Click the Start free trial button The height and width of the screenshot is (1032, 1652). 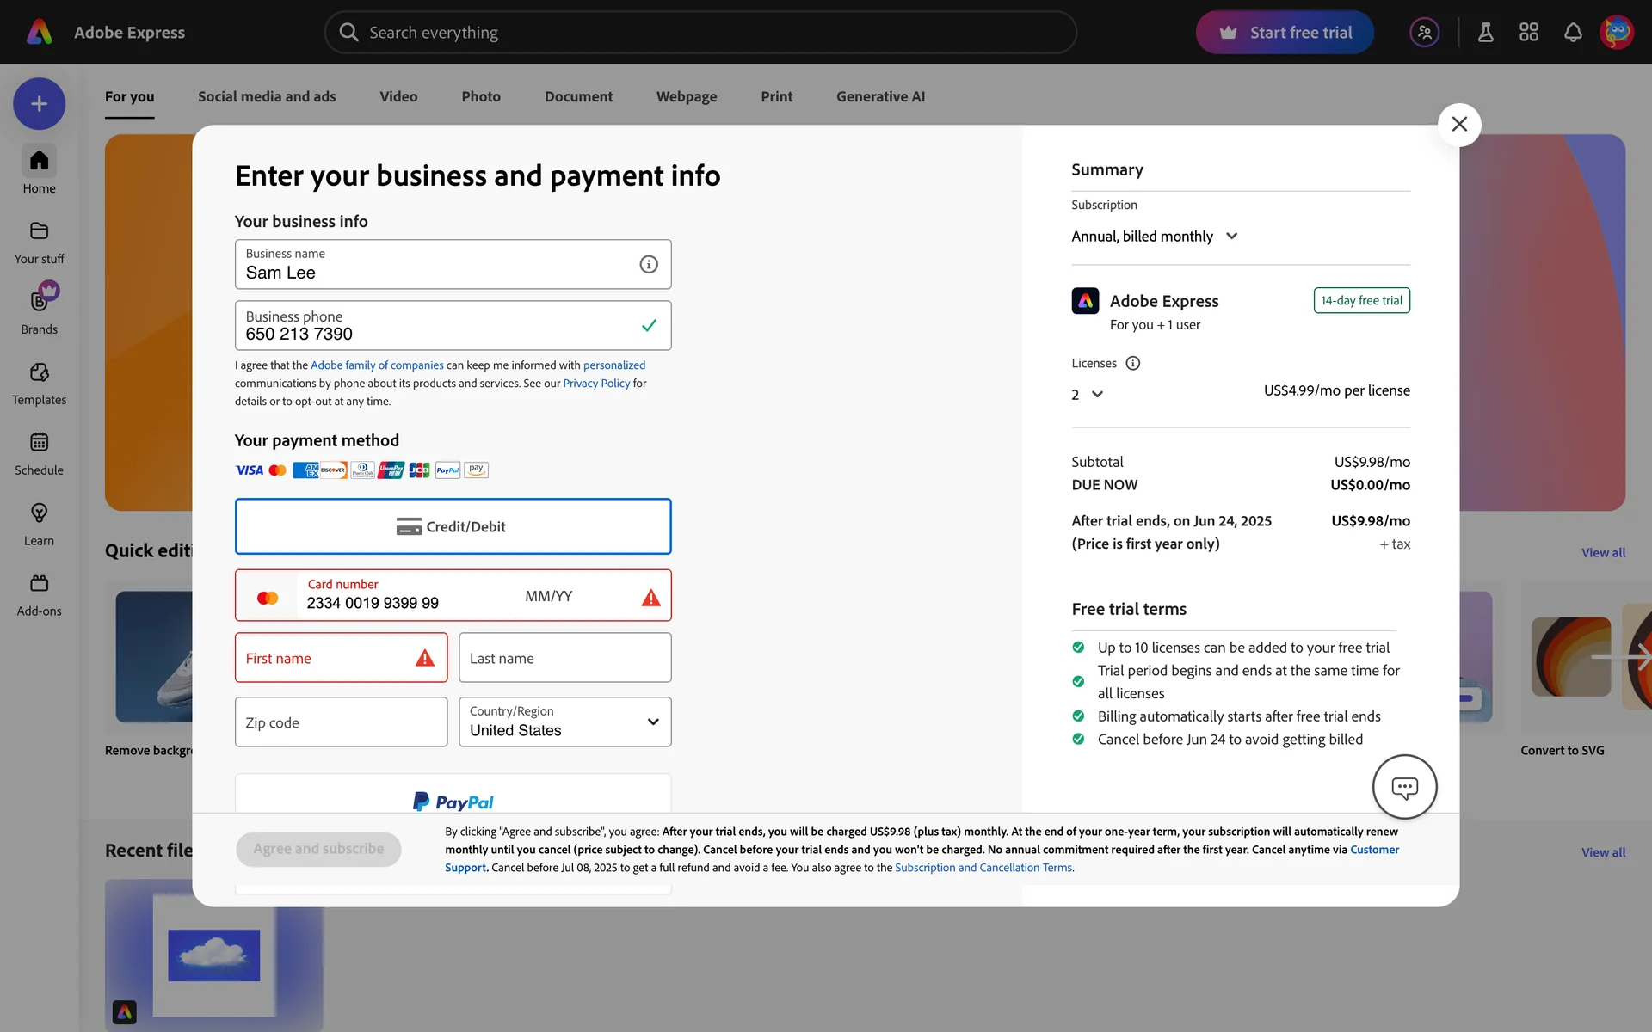[1284, 33]
